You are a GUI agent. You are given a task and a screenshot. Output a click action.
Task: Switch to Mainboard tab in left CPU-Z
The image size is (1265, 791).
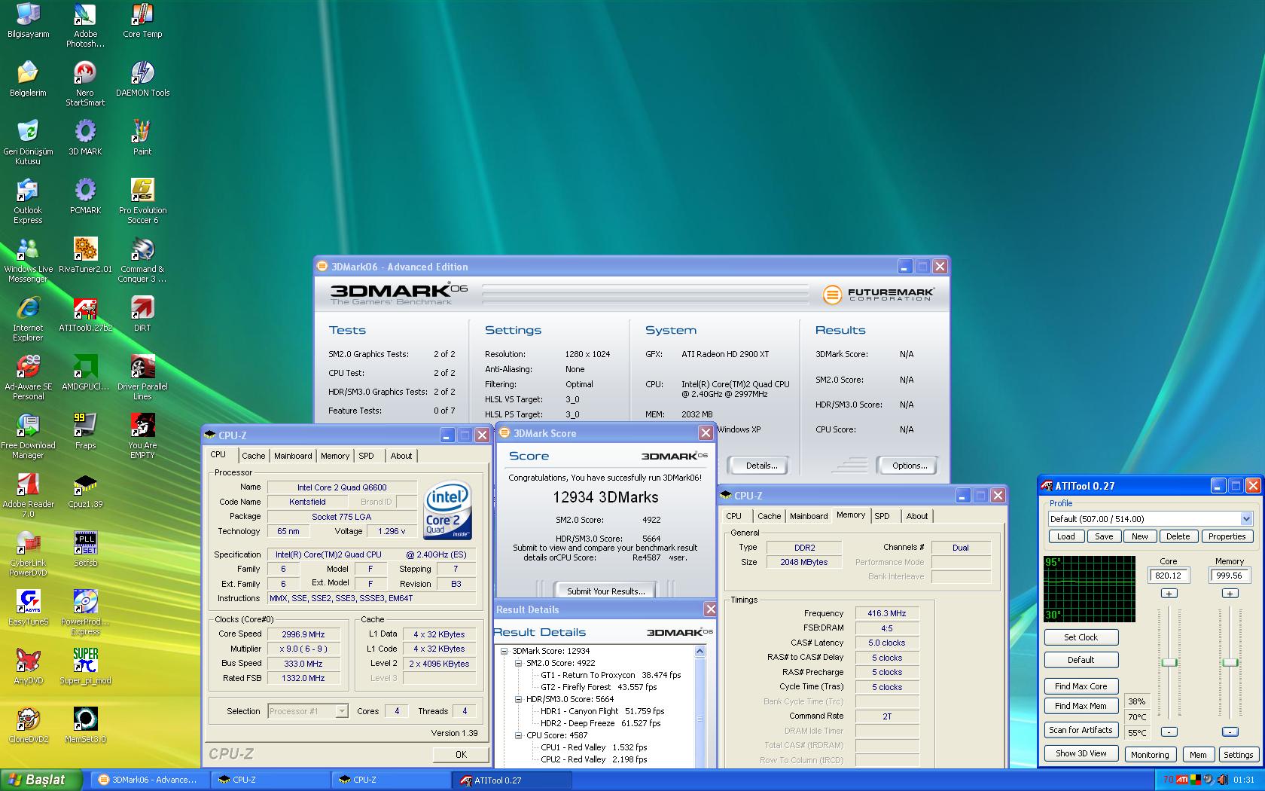[x=293, y=456]
